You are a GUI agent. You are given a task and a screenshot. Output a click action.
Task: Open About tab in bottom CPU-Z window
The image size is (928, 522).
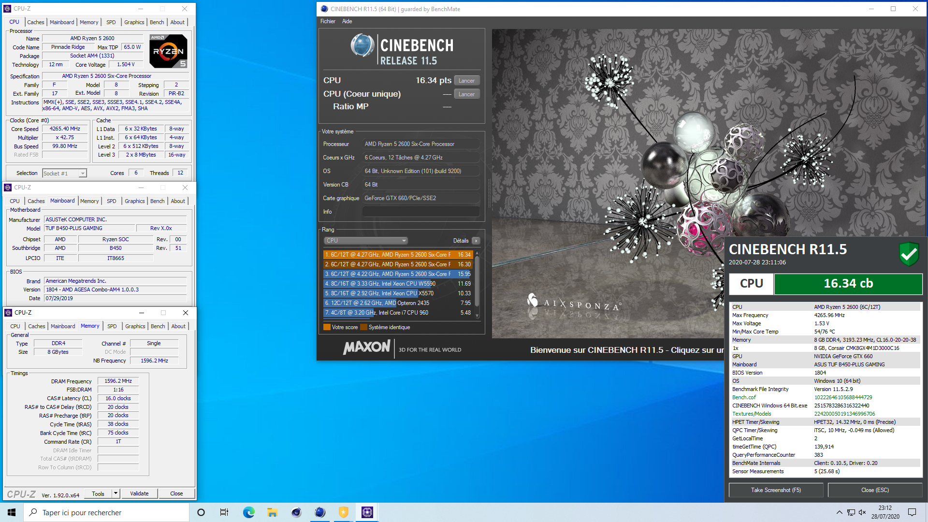[178, 326]
